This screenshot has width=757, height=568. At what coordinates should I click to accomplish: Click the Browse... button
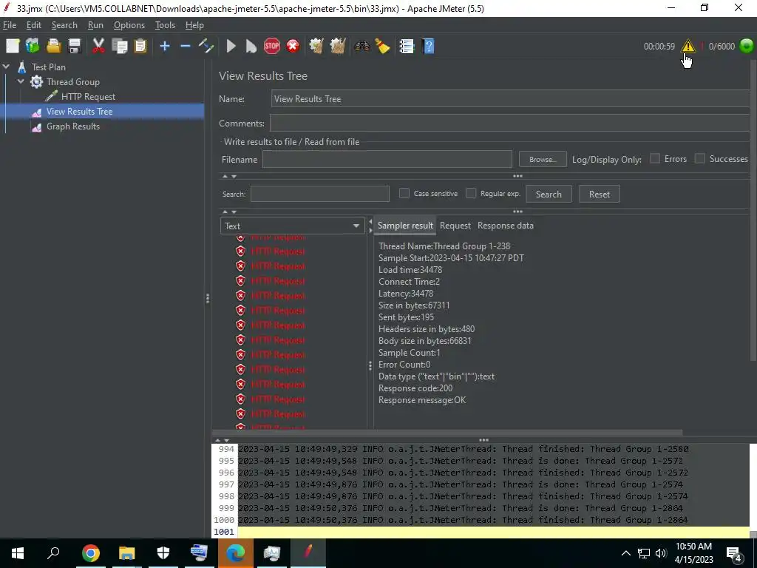[543, 160]
